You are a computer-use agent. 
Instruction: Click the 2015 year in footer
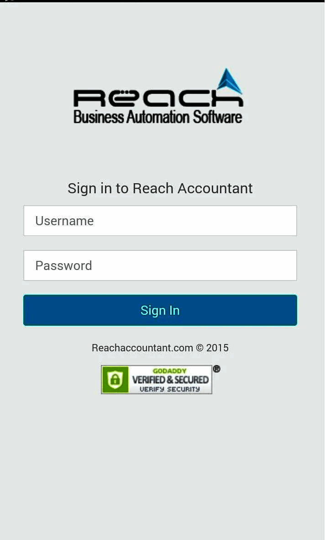tap(217, 348)
